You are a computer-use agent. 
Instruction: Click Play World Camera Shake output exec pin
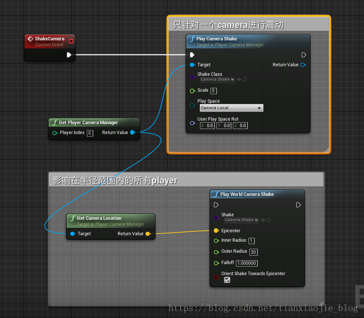[x=298, y=205]
